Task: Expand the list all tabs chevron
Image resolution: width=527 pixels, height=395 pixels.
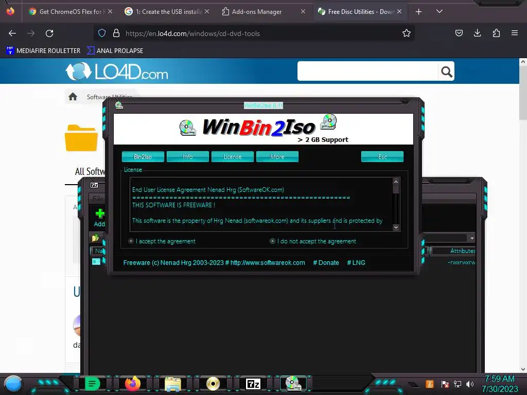Action: click(440, 11)
